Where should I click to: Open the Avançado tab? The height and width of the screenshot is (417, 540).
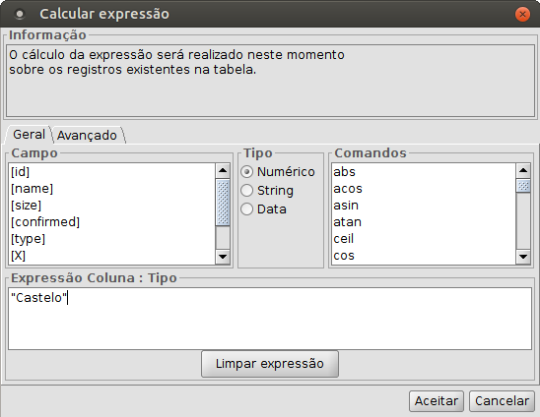click(x=87, y=135)
